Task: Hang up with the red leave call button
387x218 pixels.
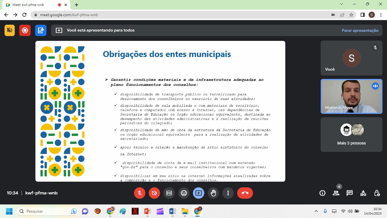Action: (245, 193)
